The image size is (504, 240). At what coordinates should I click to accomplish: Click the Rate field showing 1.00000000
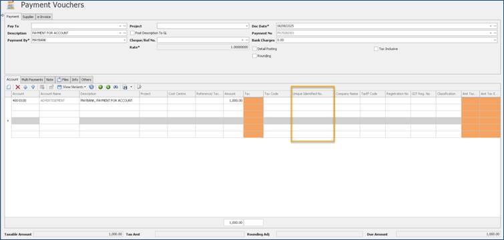pyautogui.click(x=203, y=47)
